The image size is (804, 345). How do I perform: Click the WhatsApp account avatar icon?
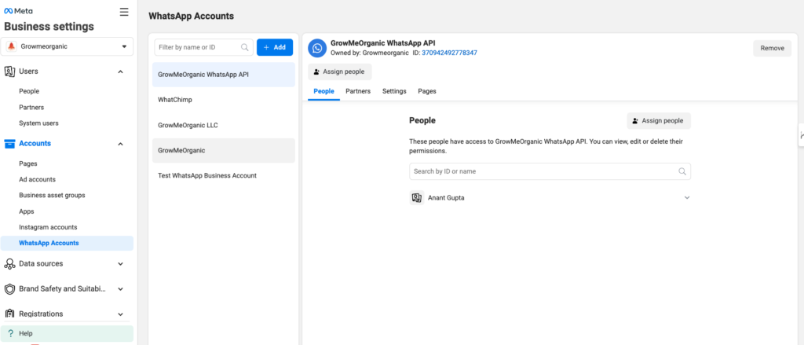click(317, 48)
